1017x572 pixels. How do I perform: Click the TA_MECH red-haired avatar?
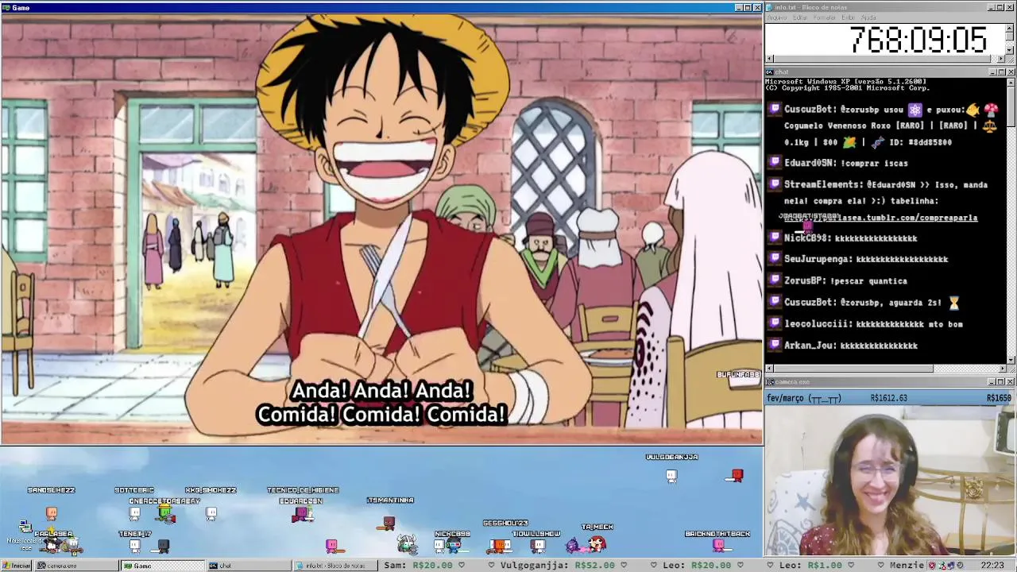tap(597, 543)
